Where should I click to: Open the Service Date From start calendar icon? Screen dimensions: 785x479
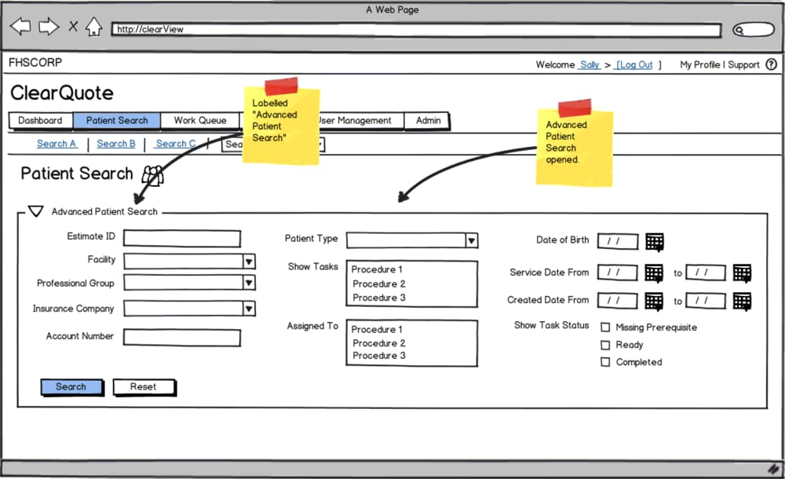point(654,273)
